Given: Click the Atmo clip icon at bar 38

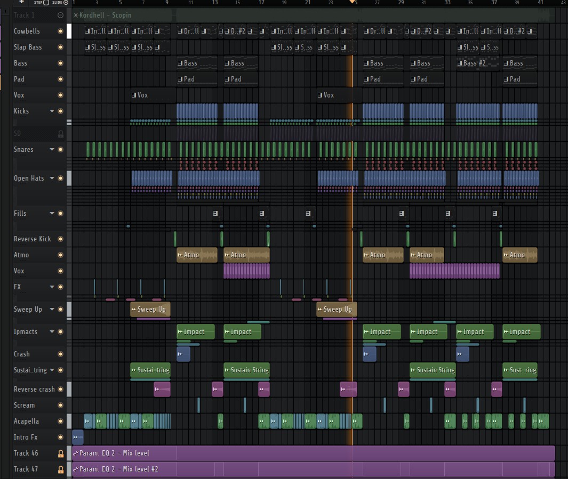Looking at the screenshot, I should [506, 255].
